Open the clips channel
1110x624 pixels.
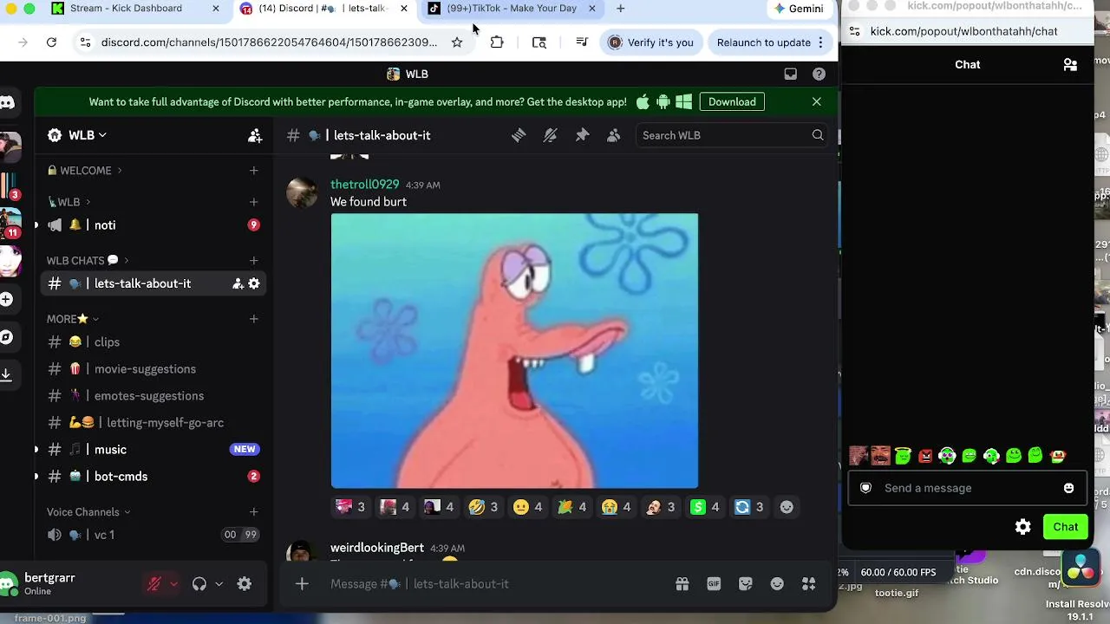[x=107, y=342]
